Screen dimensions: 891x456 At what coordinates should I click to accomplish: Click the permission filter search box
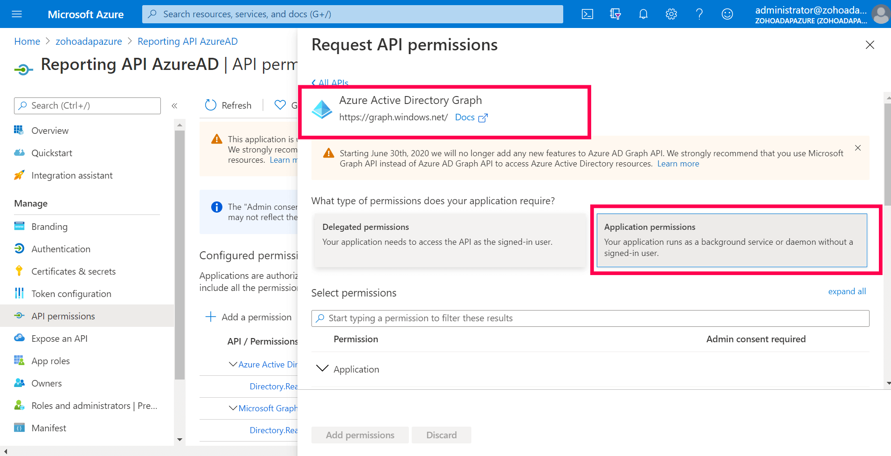[x=590, y=318]
